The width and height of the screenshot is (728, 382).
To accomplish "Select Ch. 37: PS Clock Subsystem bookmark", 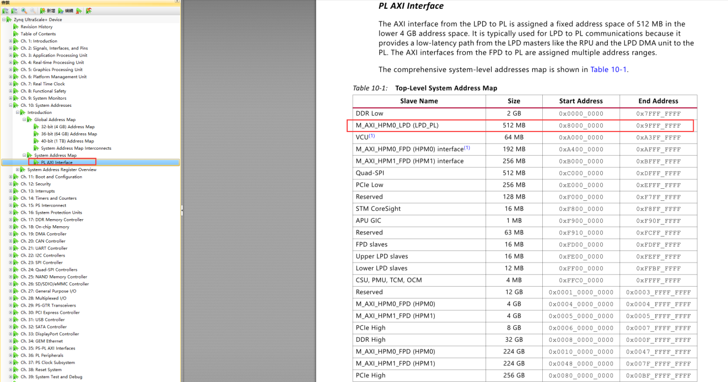I will pos(48,362).
